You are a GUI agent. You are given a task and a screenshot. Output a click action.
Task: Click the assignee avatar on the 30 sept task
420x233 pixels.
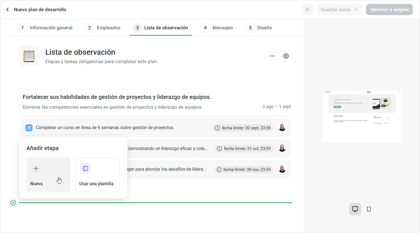pos(282,127)
